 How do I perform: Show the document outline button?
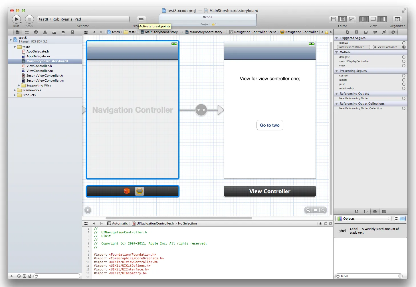click(x=88, y=210)
